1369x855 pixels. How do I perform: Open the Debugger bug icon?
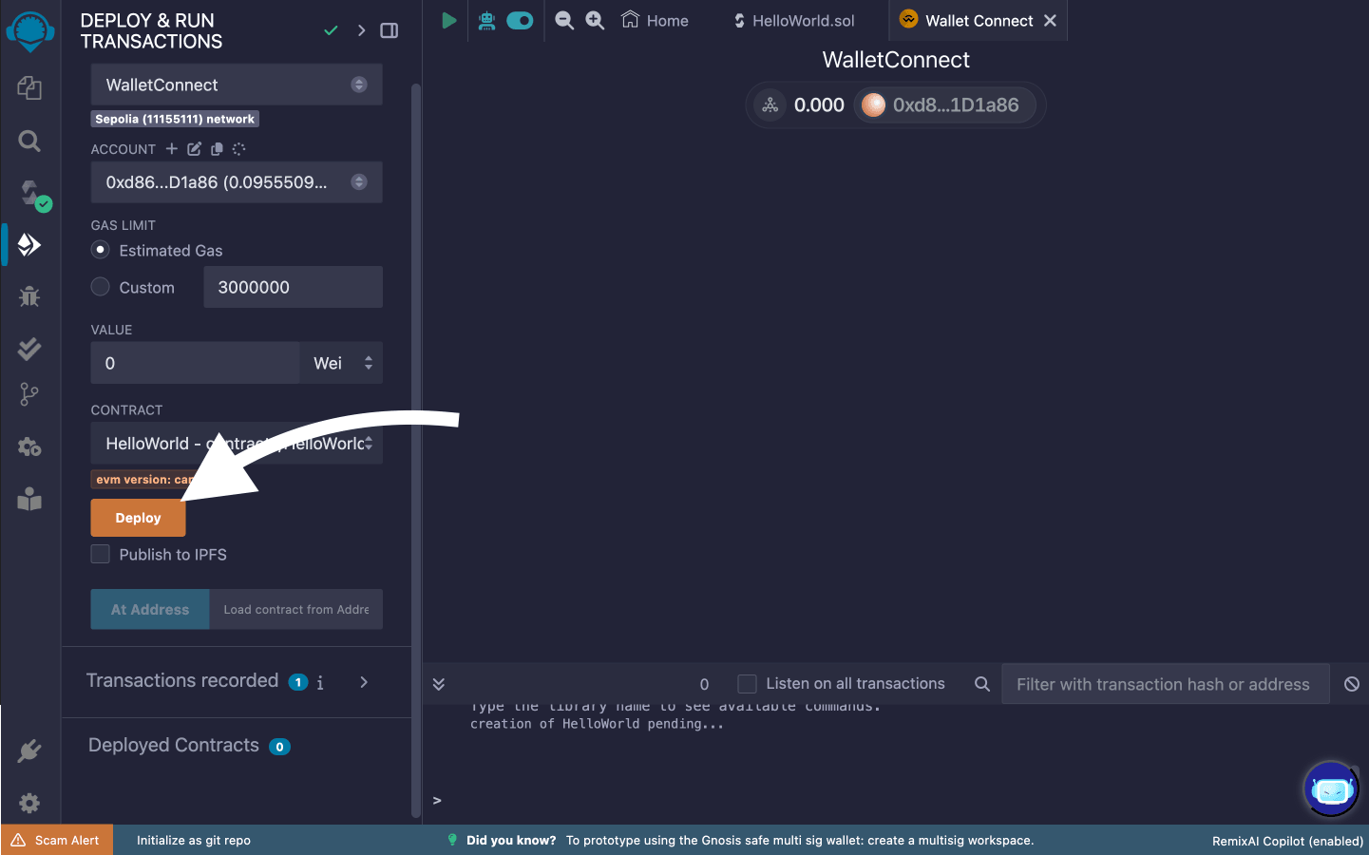tap(29, 296)
